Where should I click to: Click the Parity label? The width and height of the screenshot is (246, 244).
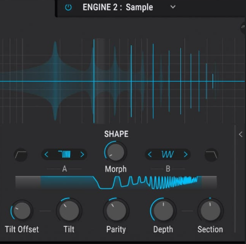click(116, 229)
